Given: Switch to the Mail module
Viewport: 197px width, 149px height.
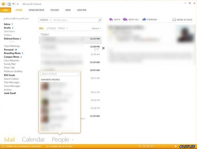Looking at the screenshot, I should coord(10,139).
